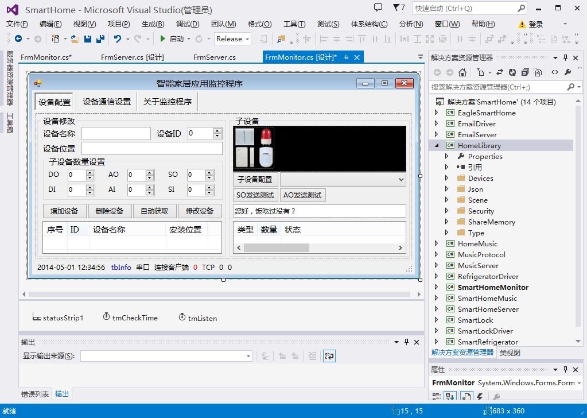Screen dimensions: 587x418
Task: Switch to the FrmServer.cs [设计] tab
Action: pyautogui.click(x=132, y=57)
